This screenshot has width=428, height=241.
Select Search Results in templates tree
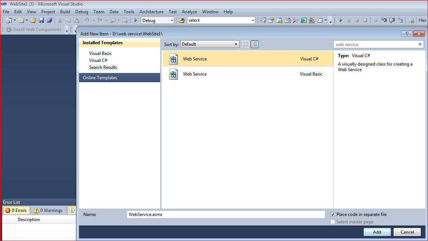[x=103, y=67]
